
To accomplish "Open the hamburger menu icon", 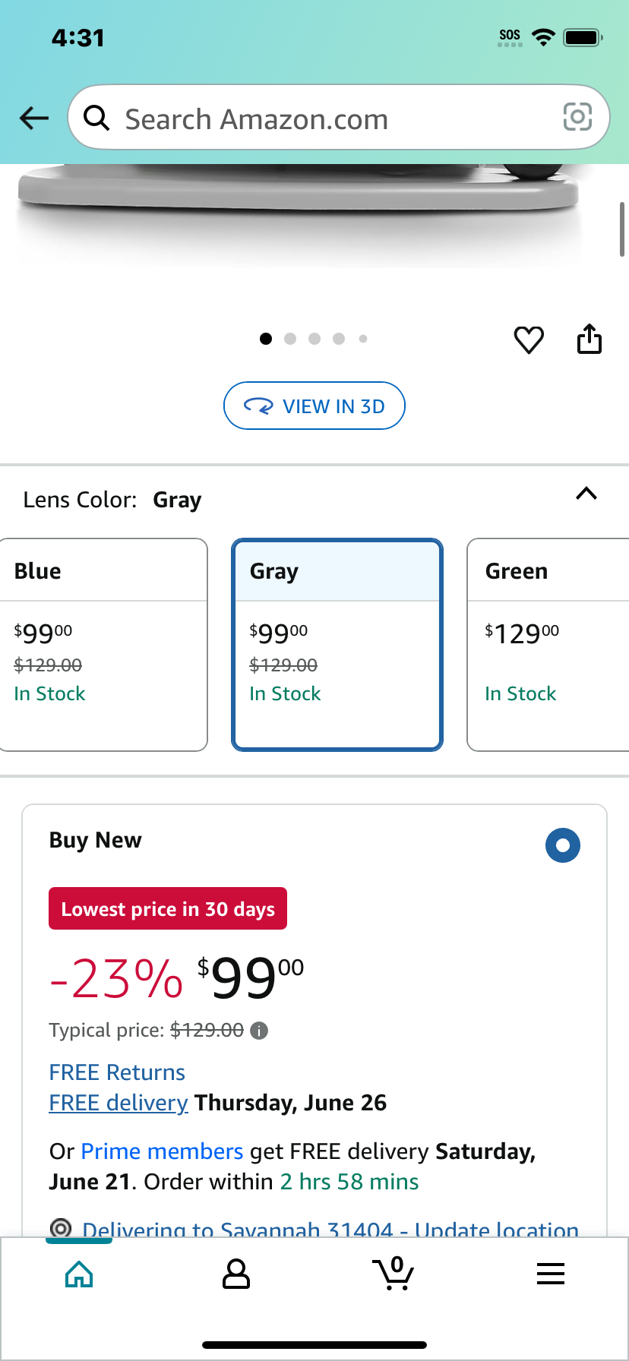I will tap(551, 1274).
